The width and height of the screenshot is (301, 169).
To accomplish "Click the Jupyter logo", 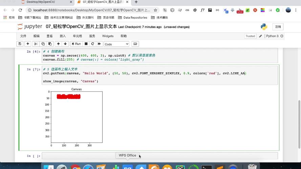I will 30,26.
